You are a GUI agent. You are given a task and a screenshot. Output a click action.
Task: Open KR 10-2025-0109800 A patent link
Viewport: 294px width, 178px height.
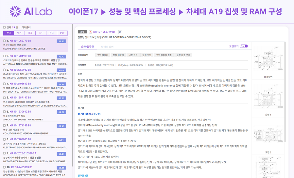point(23,153)
